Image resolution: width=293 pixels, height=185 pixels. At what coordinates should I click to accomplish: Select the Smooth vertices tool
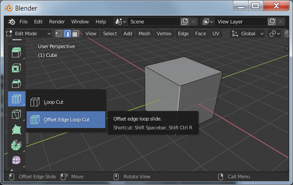16,159
